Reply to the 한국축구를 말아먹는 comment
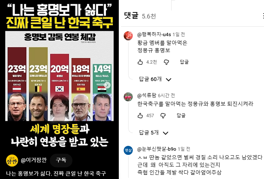Viewport: 264px width, 179px height. [181, 115]
